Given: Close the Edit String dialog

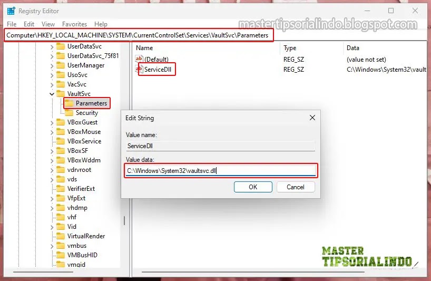Looking at the screenshot, I should pyautogui.click(x=312, y=118).
